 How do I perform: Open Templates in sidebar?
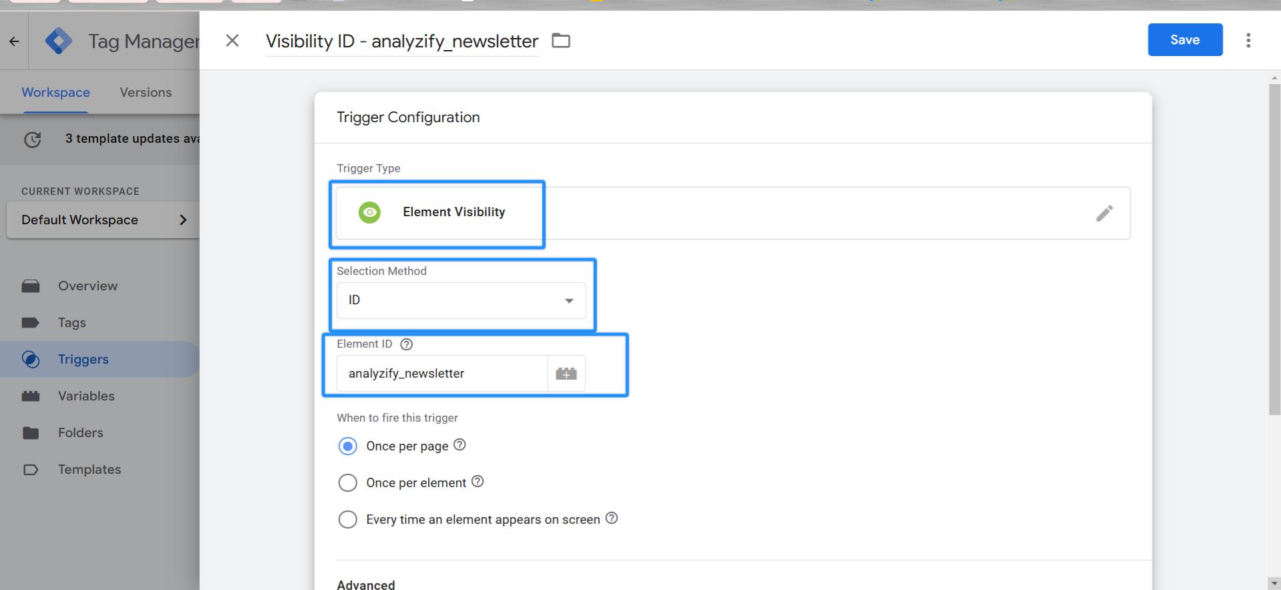click(x=89, y=470)
